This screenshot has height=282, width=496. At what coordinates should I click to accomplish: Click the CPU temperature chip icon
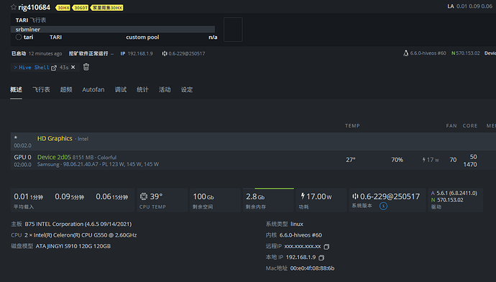(144, 196)
